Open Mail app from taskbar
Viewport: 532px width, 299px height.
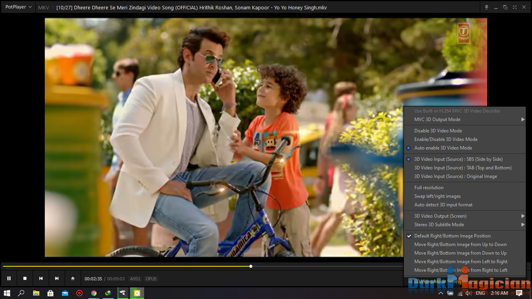point(65,293)
